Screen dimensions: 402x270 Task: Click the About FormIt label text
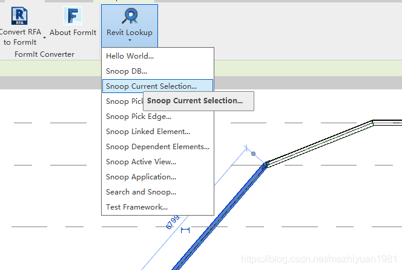coord(73,33)
